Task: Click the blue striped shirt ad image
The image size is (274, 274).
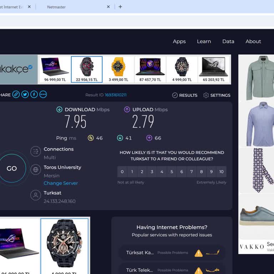Action: tap(256, 124)
